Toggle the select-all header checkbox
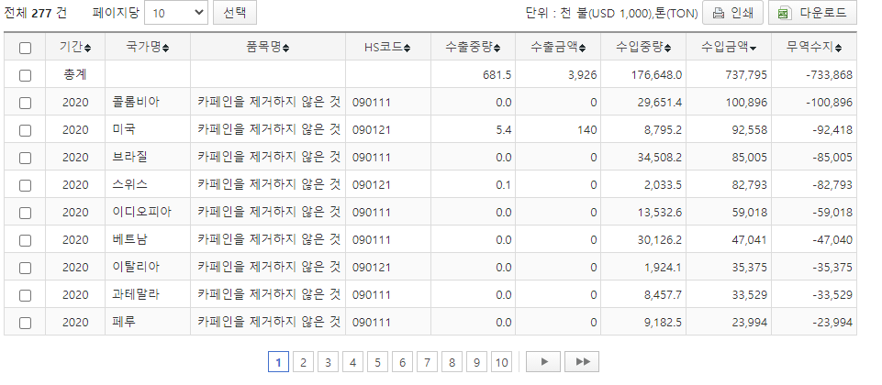 click(25, 48)
